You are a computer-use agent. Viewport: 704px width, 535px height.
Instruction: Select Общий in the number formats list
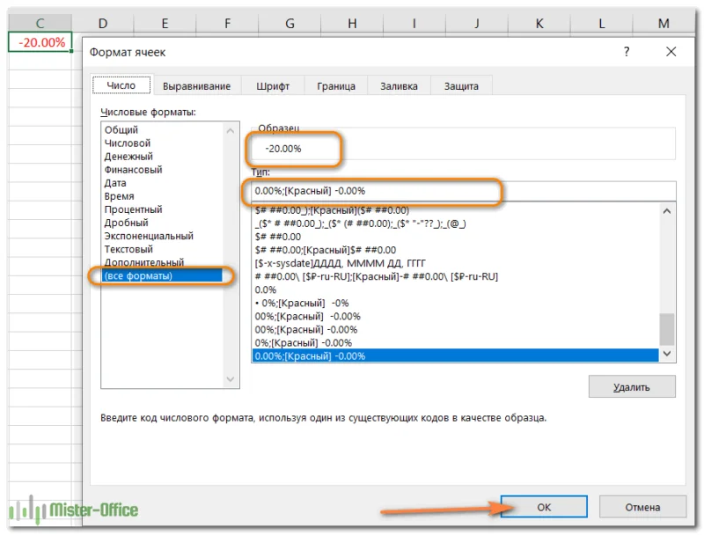[121, 130]
